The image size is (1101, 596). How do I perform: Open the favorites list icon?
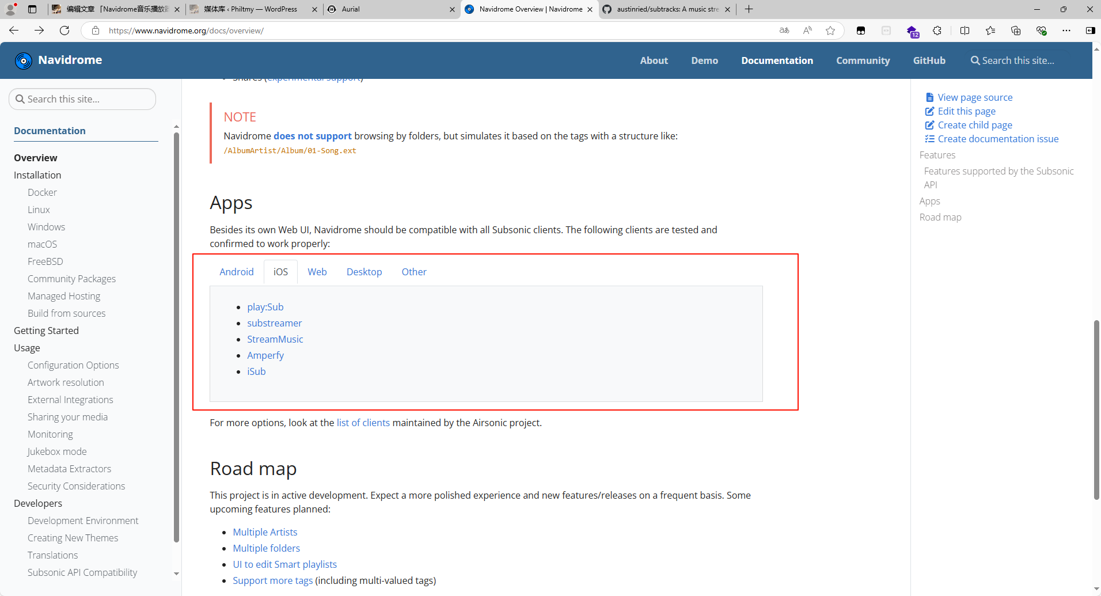pyautogui.click(x=990, y=31)
